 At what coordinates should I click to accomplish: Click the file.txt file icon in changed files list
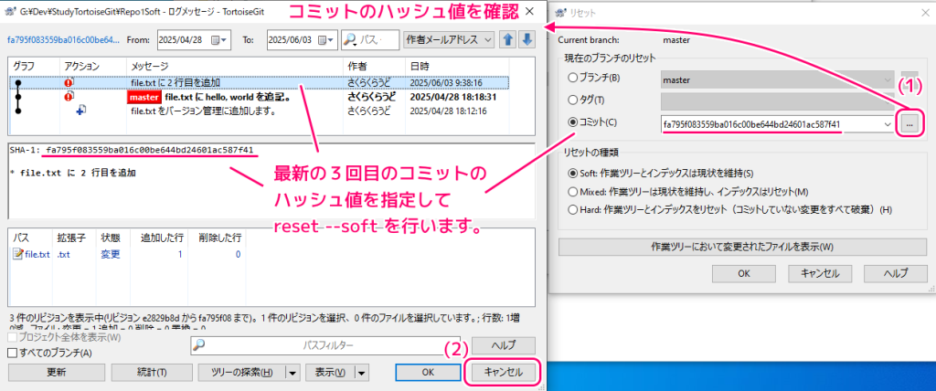[18, 254]
